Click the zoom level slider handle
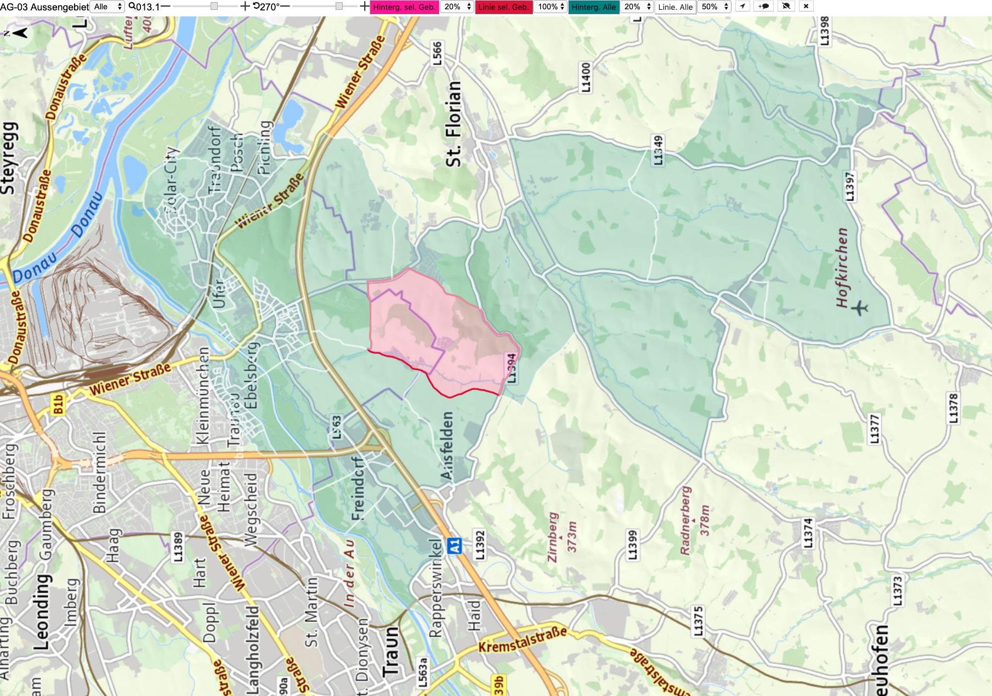 click(x=214, y=7)
